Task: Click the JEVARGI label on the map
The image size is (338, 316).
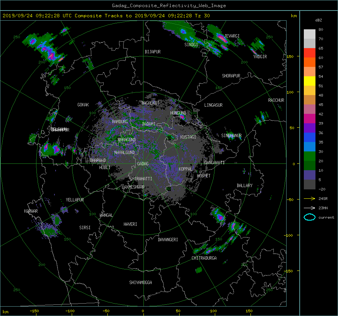Action: coord(232,36)
